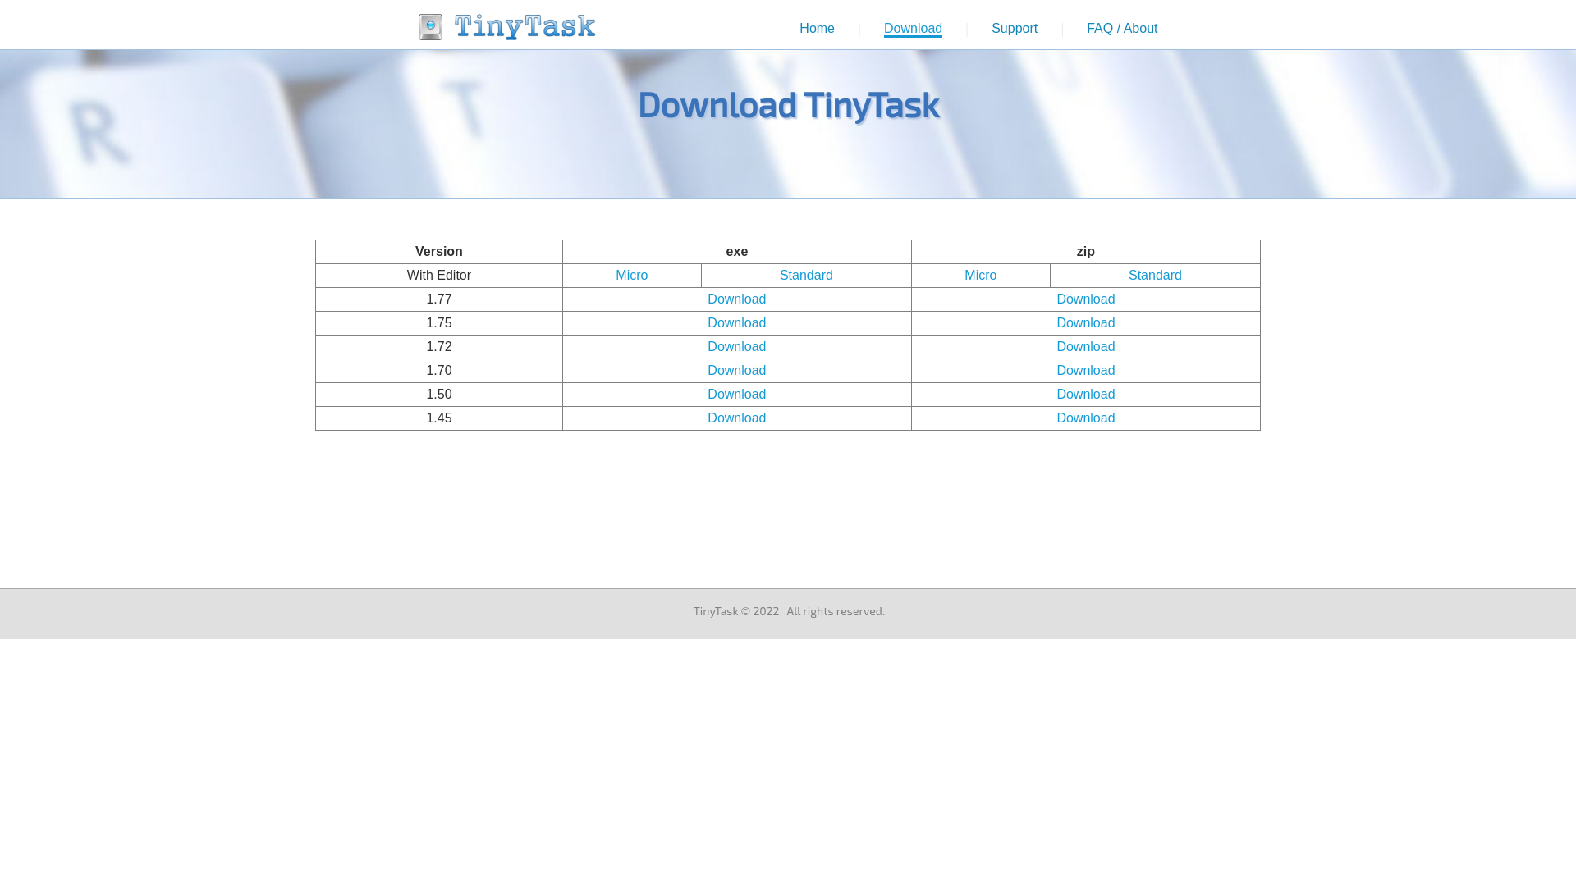Click the 1.70 version cell

439,371
